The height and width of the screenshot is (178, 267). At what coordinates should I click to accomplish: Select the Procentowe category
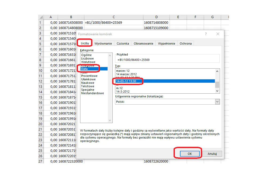89,76
